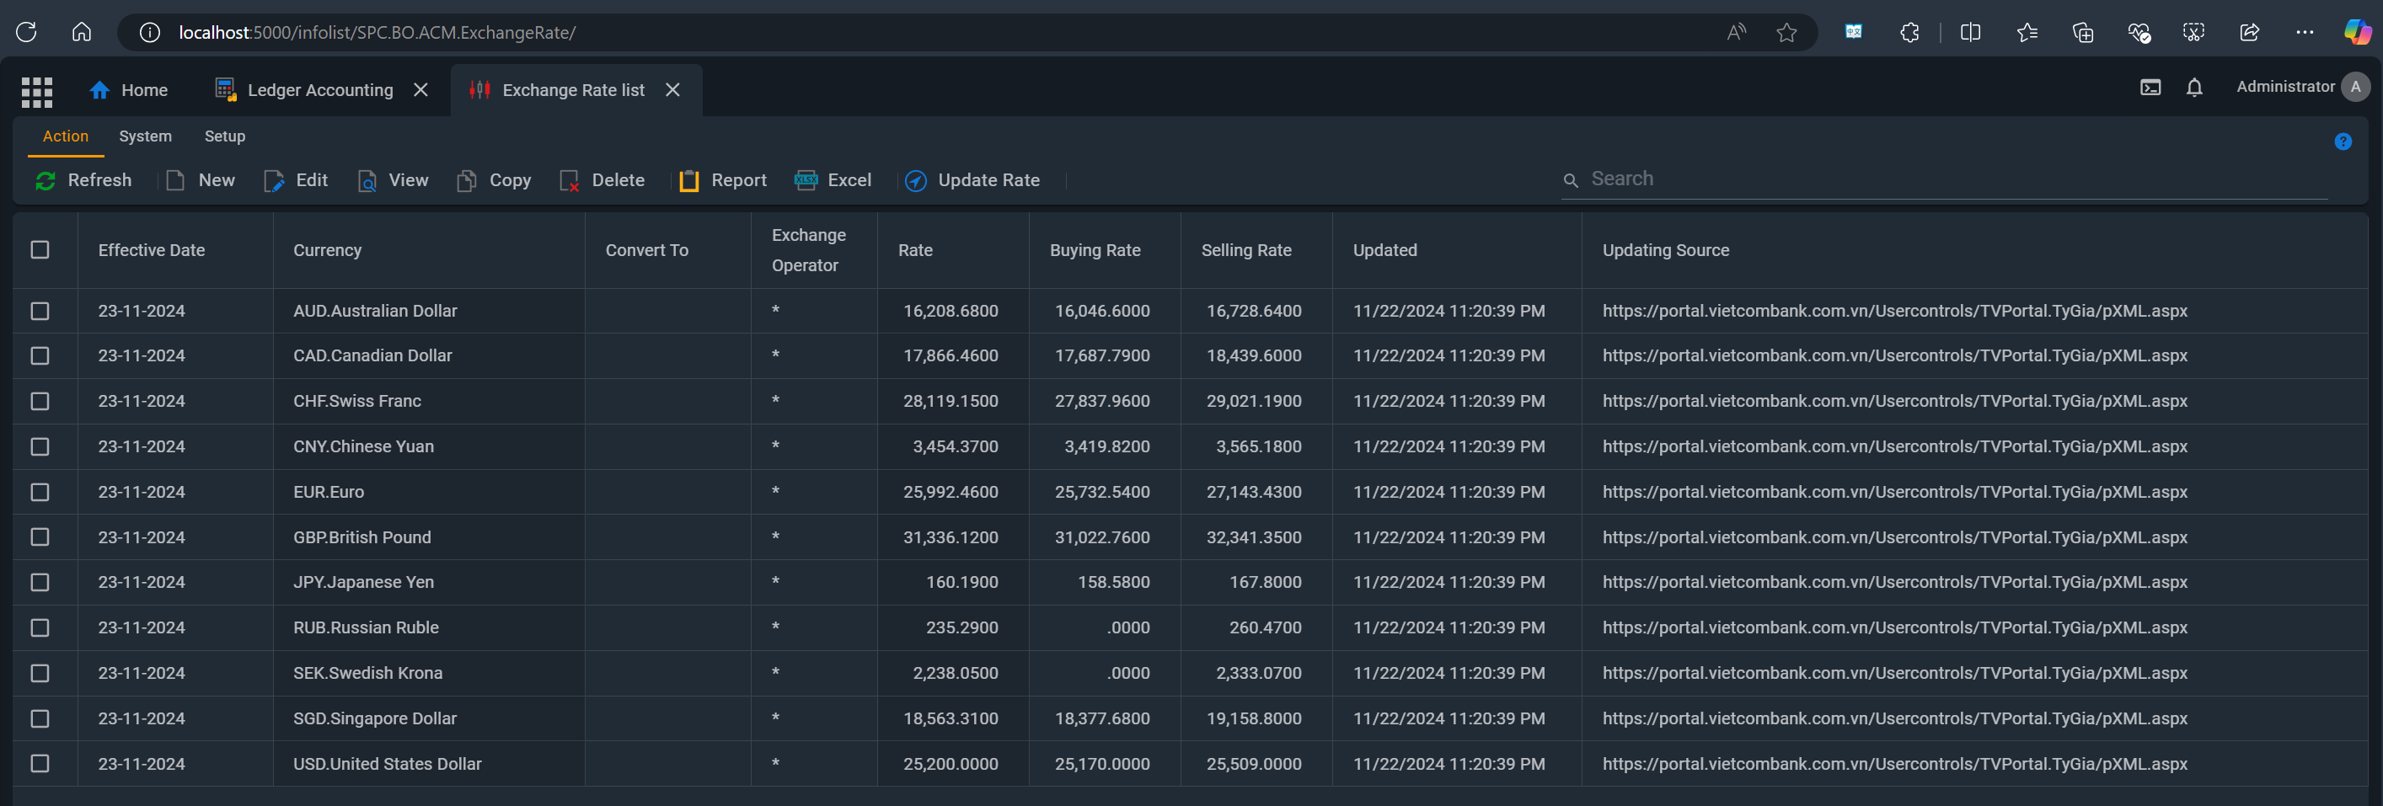The height and width of the screenshot is (806, 2383).
Task: Check the AUD.Australian Dollar row checkbox
Action: (x=40, y=311)
